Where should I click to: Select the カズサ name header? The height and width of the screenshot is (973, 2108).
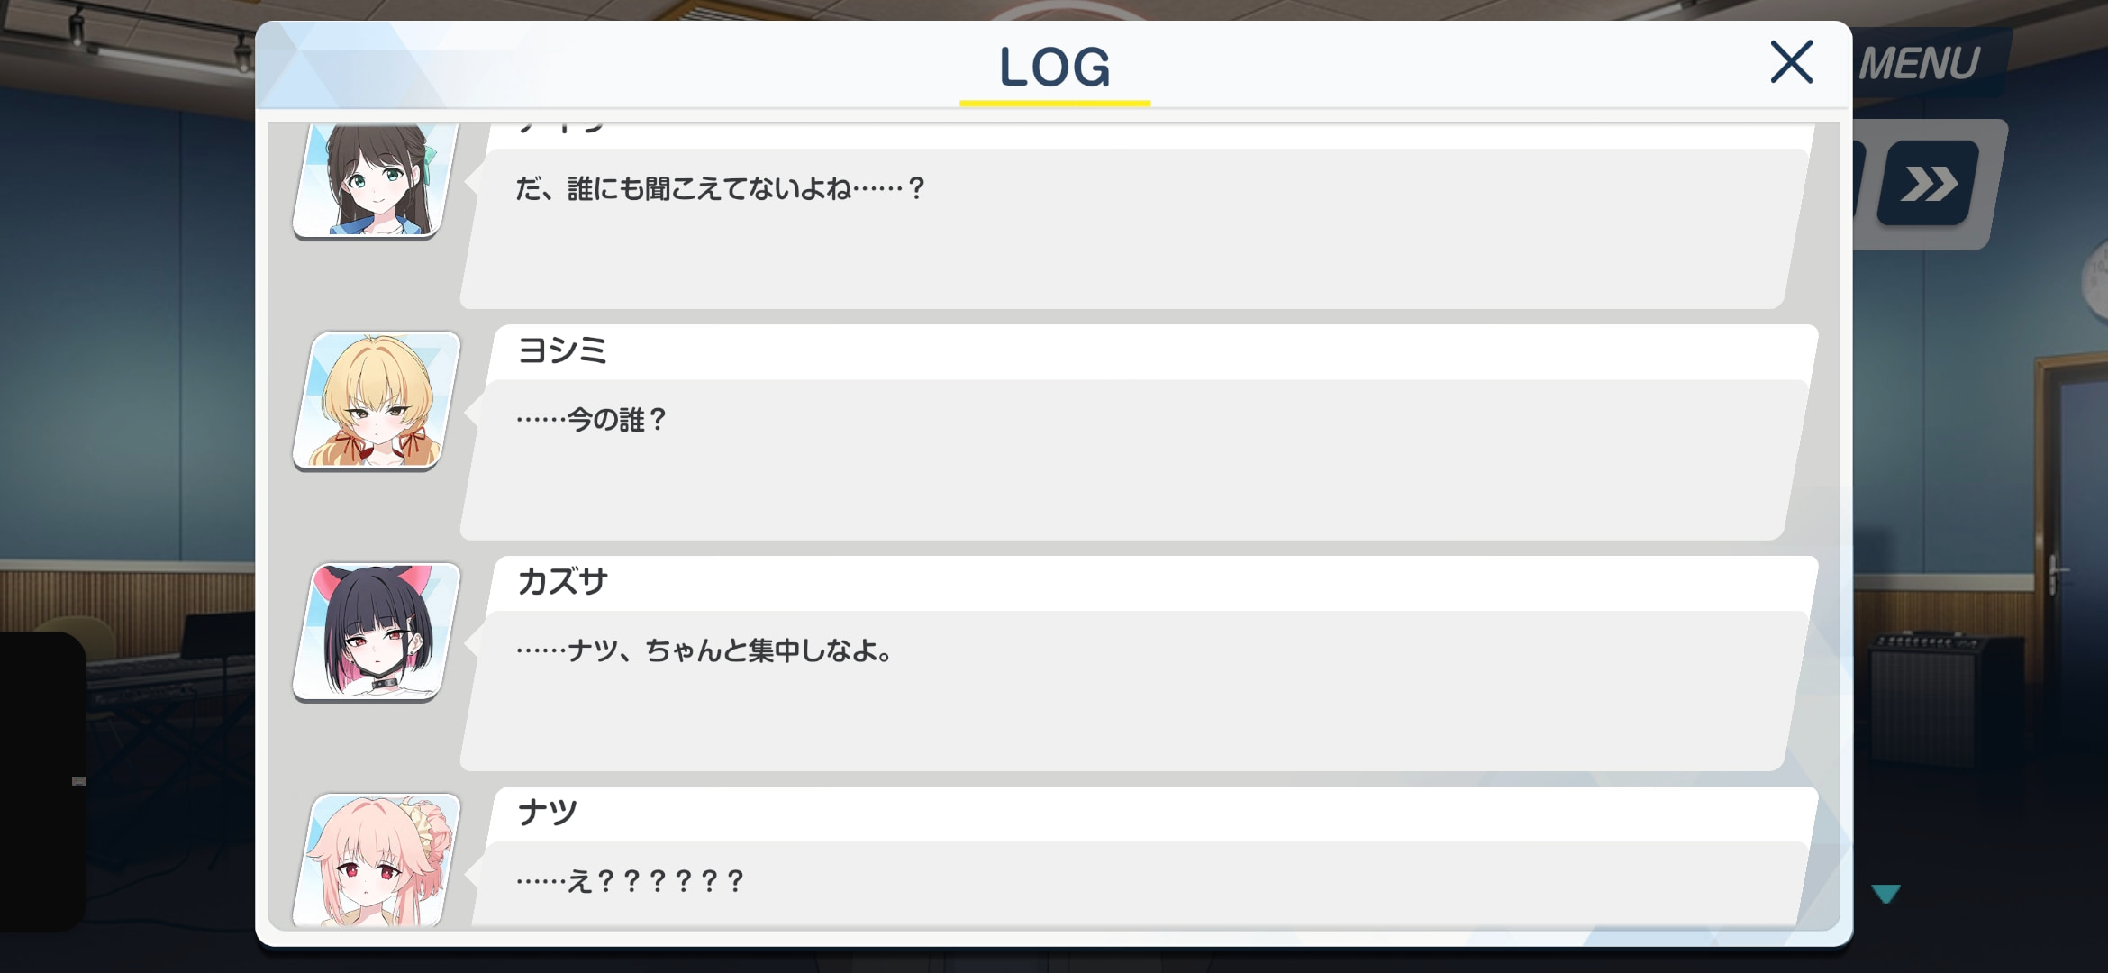click(x=562, y=581)
